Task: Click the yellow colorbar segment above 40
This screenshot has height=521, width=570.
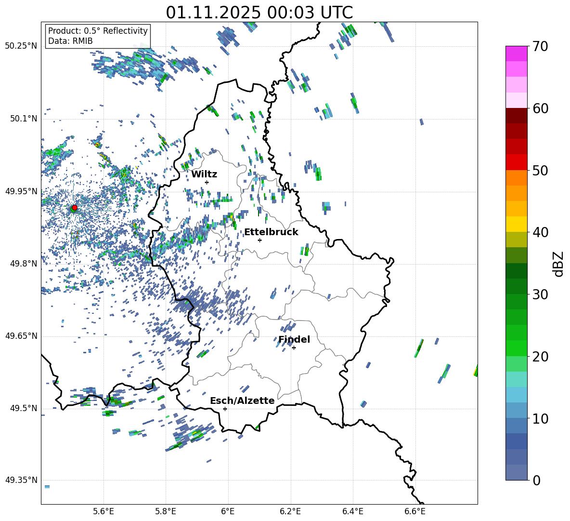Action: pyautogui.click(x=517, y=224)
